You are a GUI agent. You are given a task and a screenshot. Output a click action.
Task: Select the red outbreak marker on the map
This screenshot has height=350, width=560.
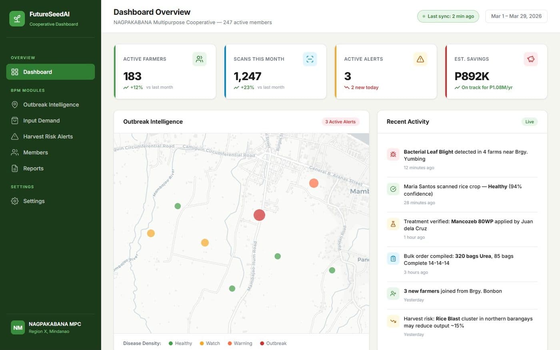pos(259,215)
